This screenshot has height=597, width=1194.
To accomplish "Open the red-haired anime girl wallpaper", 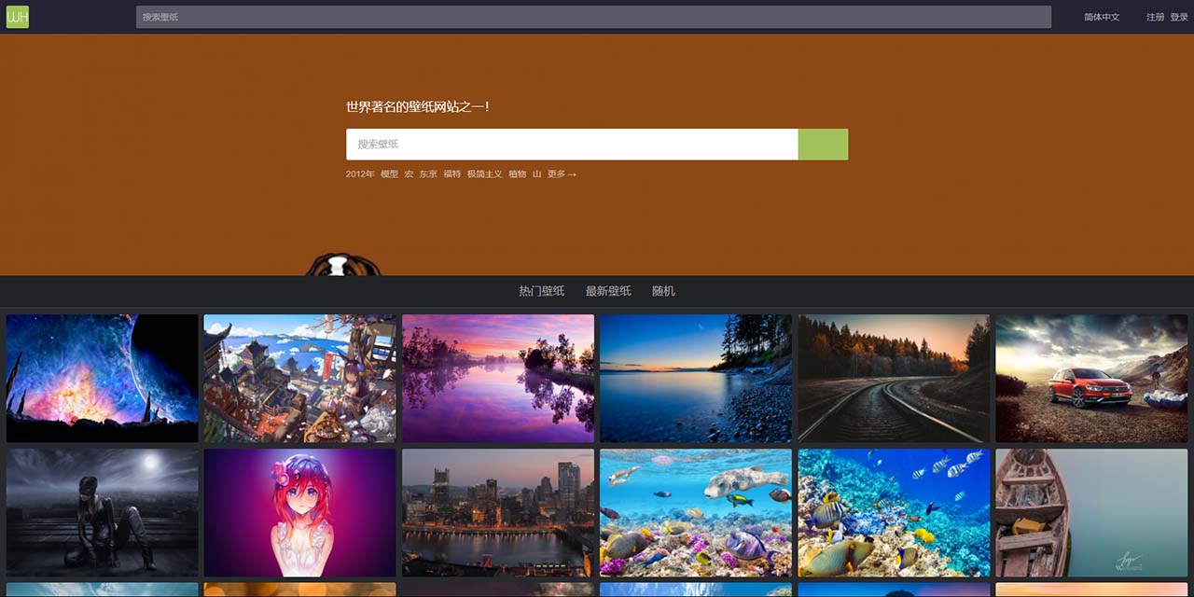I will 299,513.
